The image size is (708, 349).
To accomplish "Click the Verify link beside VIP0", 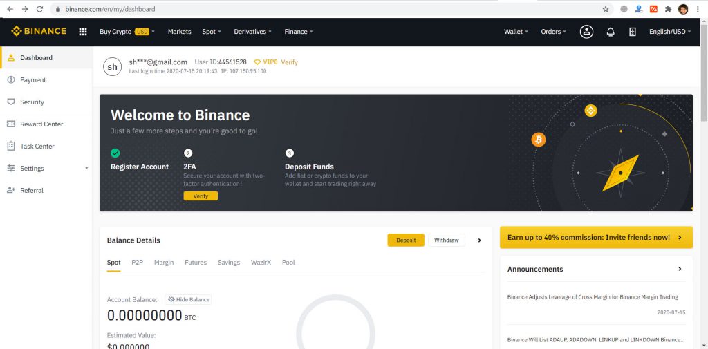I will pyautogui.click(x=290, y=62).
